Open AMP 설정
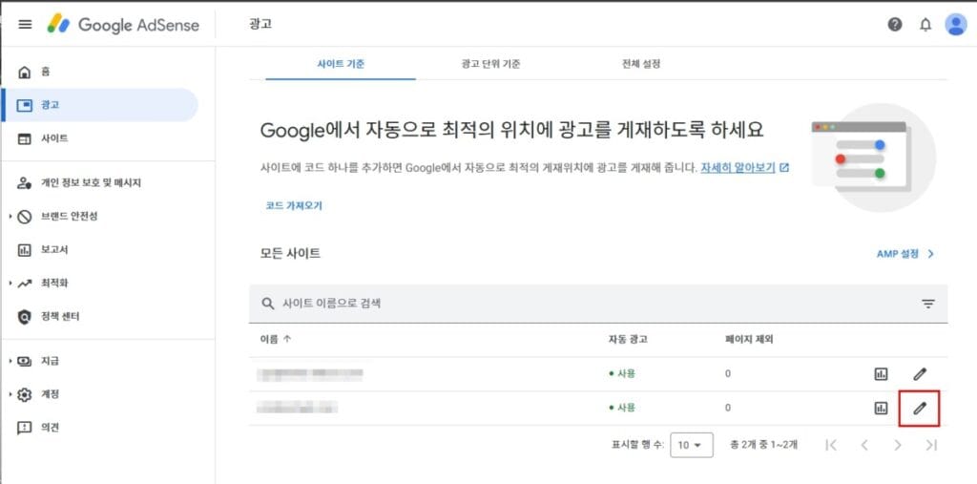 coord(897,254)
